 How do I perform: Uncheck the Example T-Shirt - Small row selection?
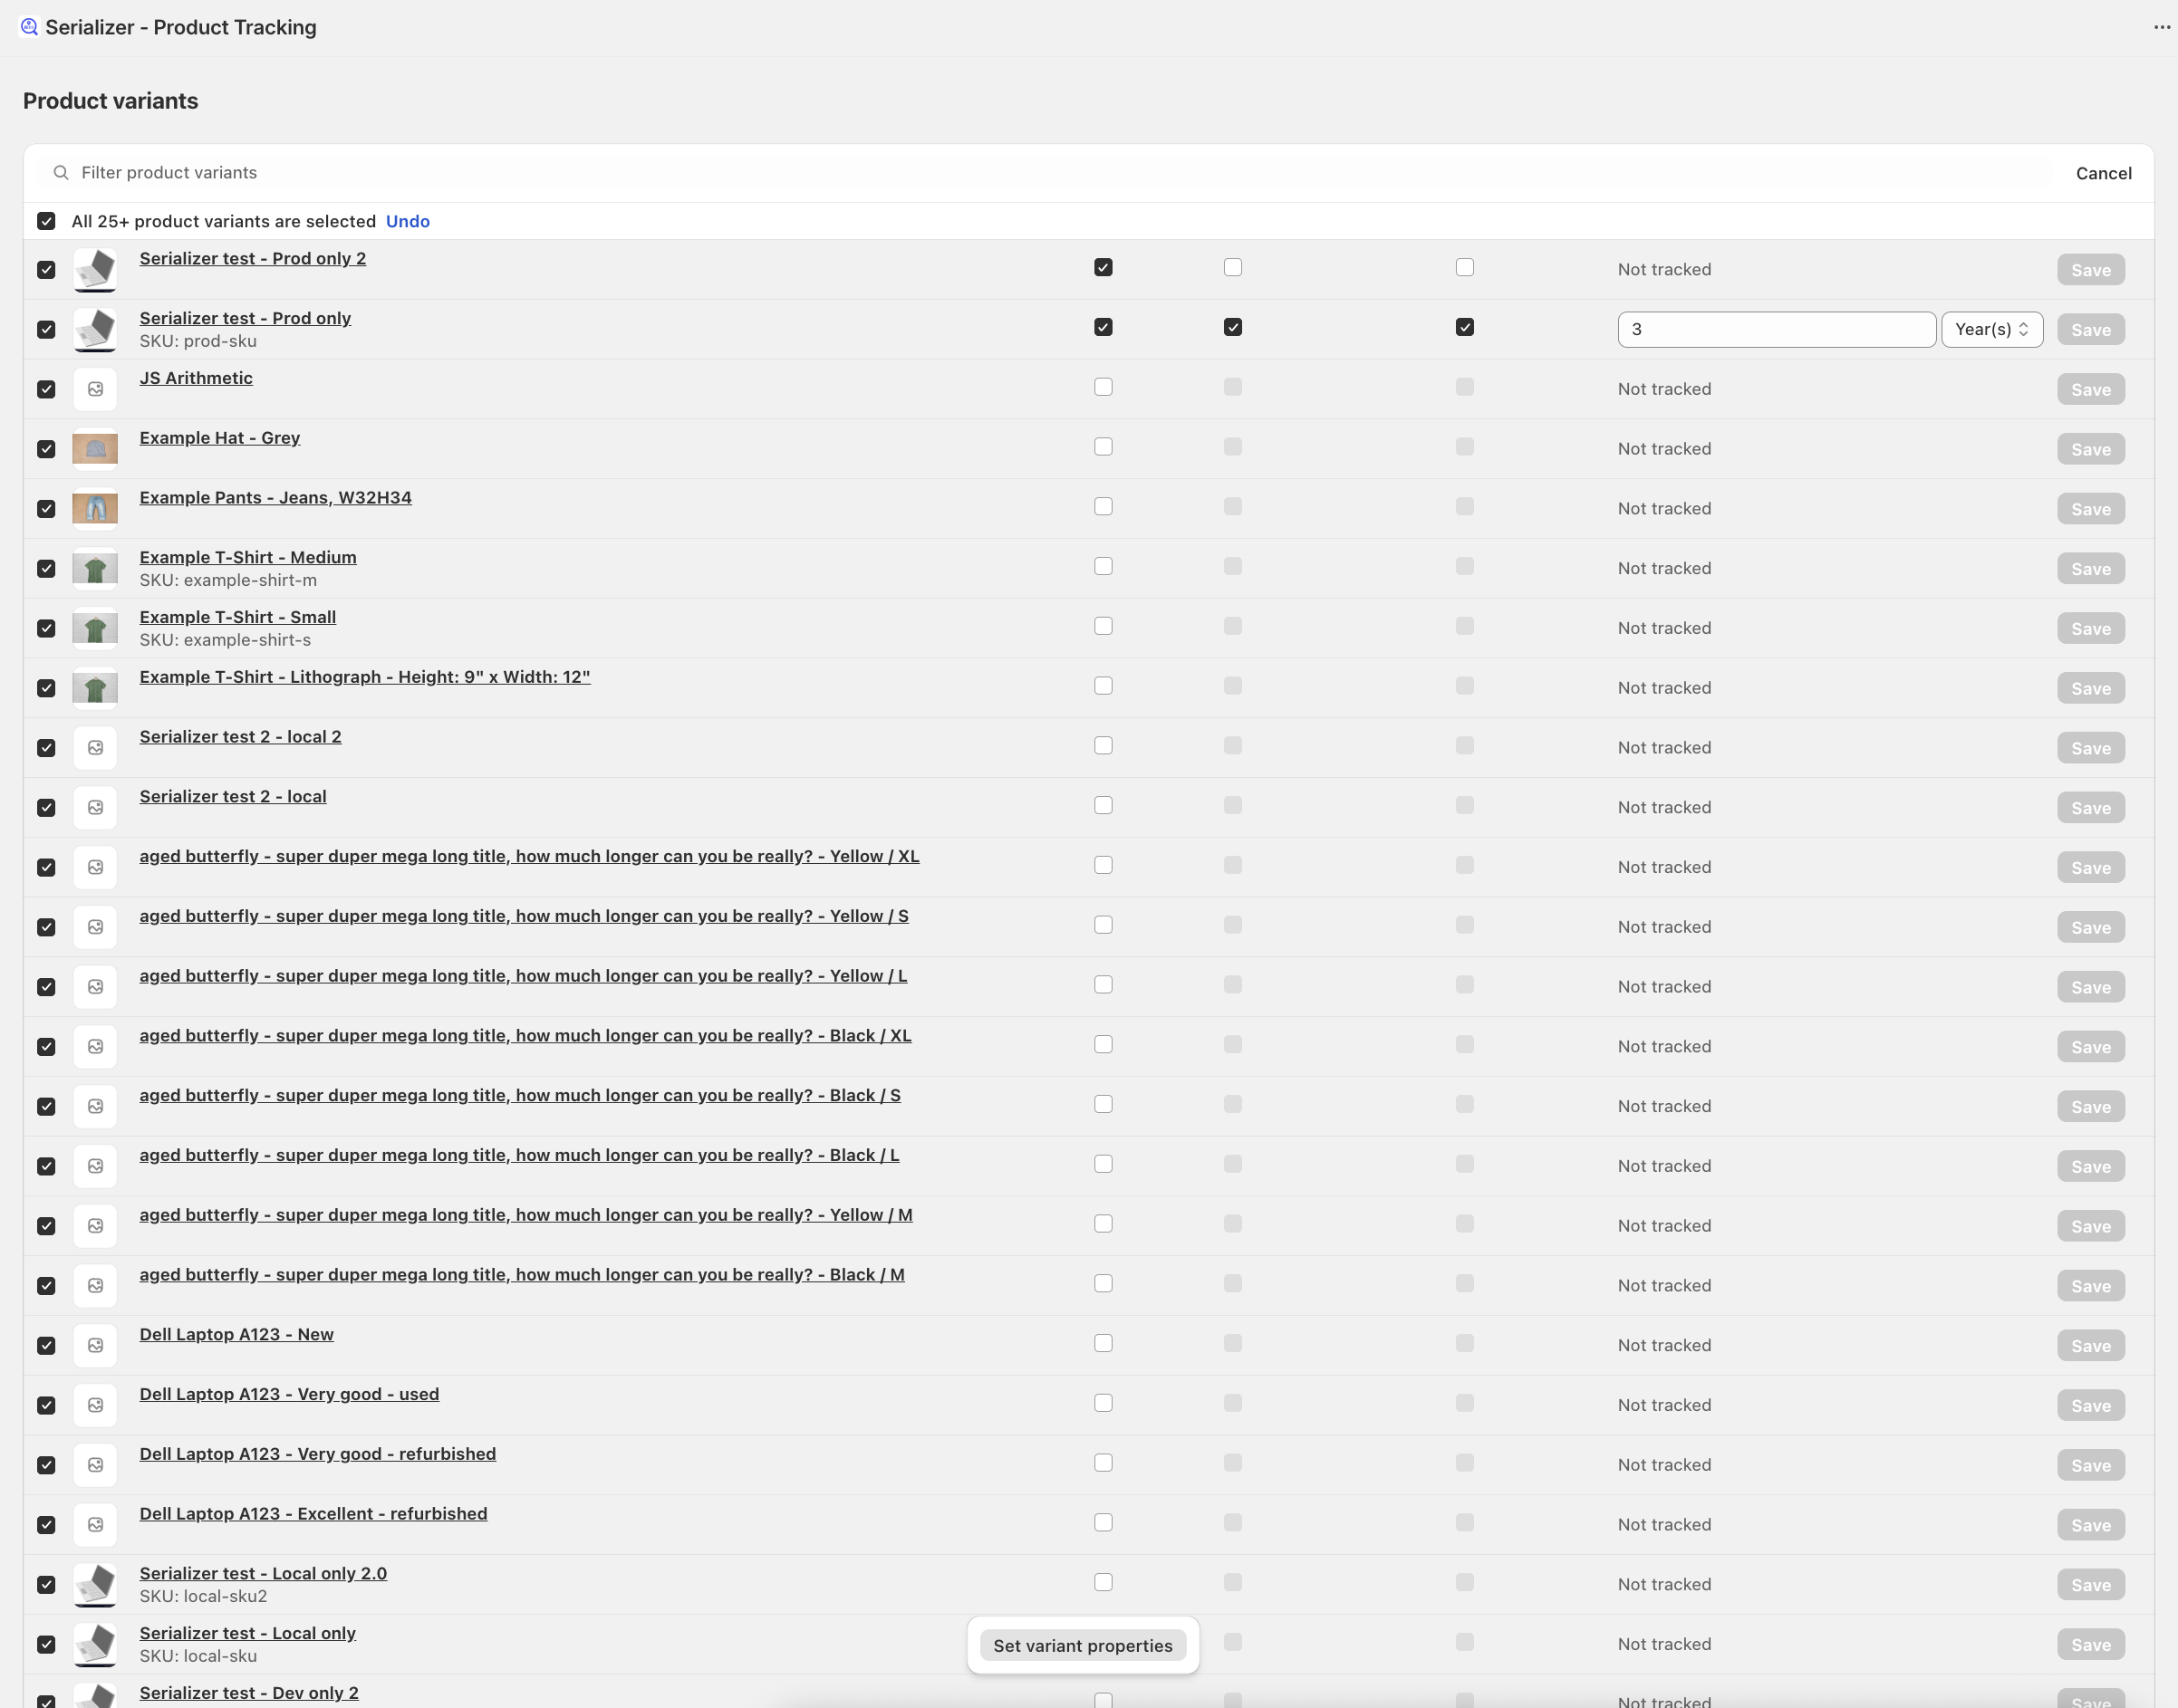point(46,628)
